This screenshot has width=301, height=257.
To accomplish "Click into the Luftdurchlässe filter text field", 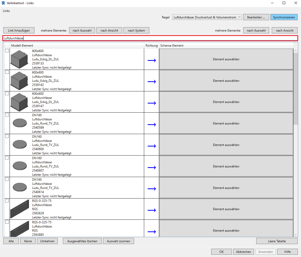I will (x=150, y=38).
